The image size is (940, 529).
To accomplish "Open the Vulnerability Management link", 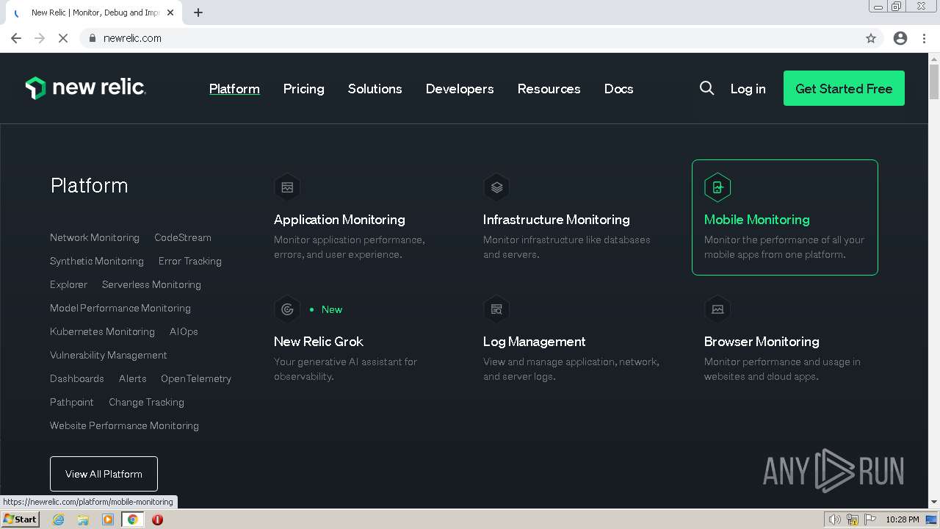I will click(x=109, y=355).
